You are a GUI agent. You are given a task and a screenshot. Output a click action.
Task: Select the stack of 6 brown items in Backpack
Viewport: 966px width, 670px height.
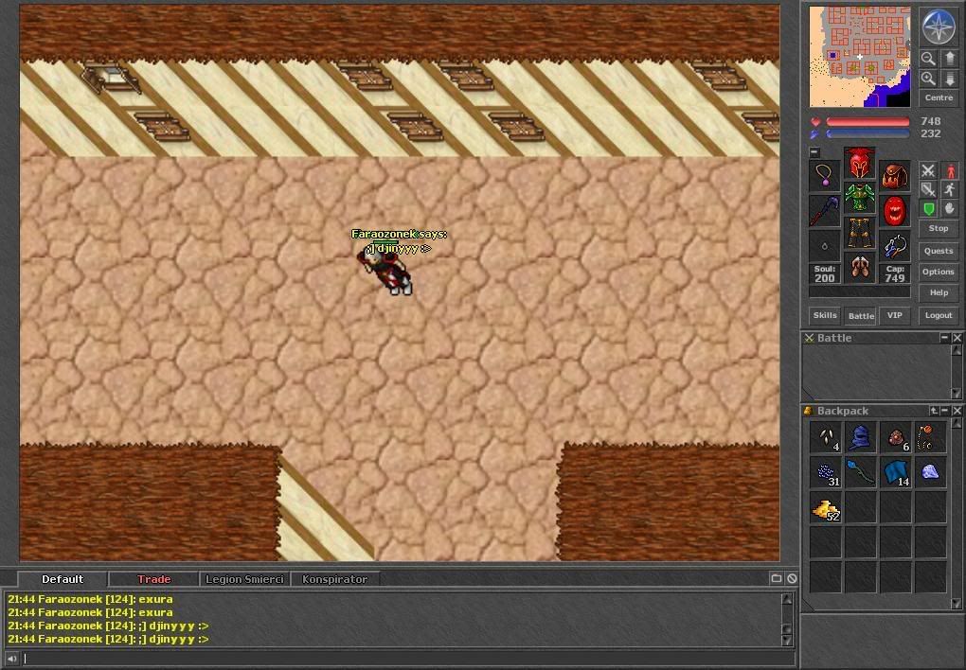pyautogui.click(x=895, y=437)
